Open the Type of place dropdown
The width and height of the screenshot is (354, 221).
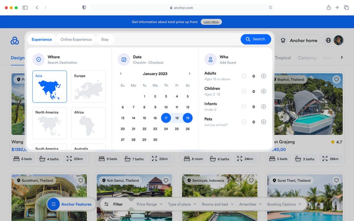182,204
